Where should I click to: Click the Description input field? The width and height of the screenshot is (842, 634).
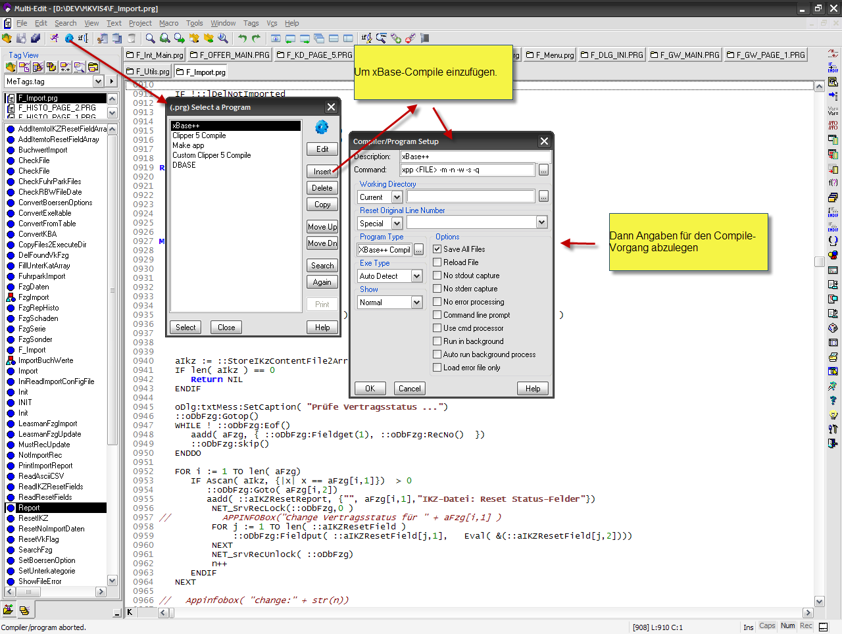tap(475, 157)
